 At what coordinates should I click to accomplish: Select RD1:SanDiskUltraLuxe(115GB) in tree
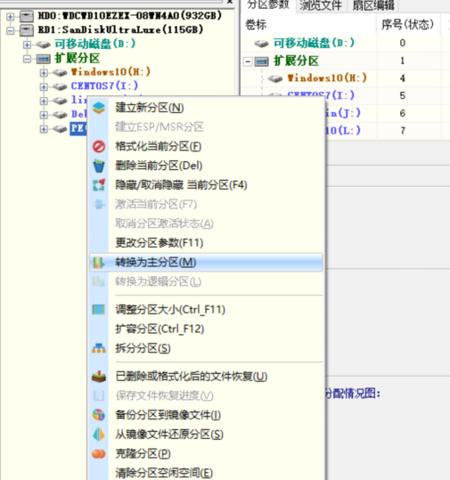120,29
